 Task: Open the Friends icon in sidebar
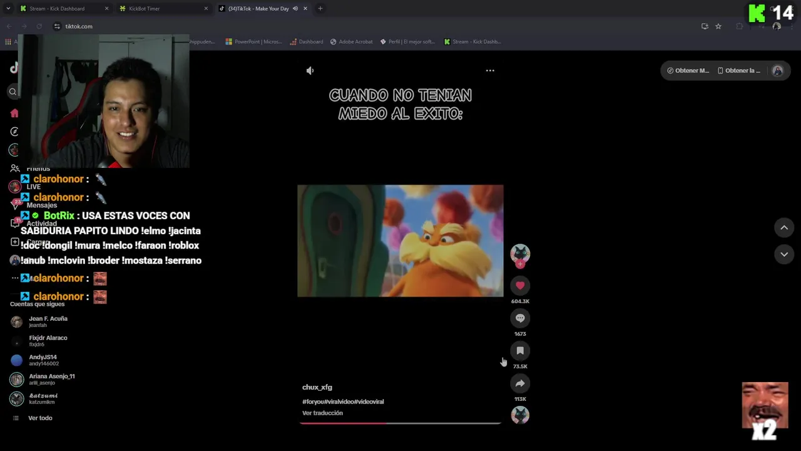[x=14, y=168]
